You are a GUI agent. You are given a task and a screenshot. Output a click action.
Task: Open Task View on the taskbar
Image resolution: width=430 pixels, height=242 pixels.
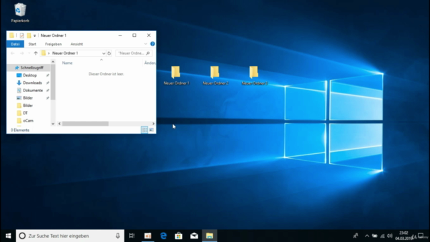click(x=132, y=236)
